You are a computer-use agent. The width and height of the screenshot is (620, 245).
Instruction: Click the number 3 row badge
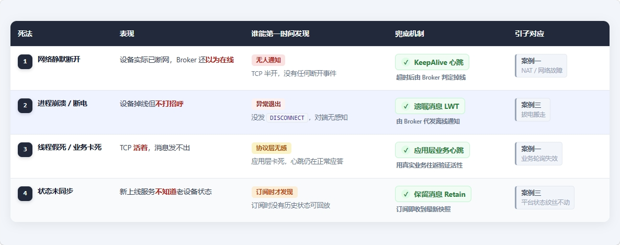point(25,149)
